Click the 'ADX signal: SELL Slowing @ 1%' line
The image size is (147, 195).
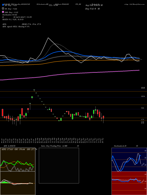tap(16, 27)
